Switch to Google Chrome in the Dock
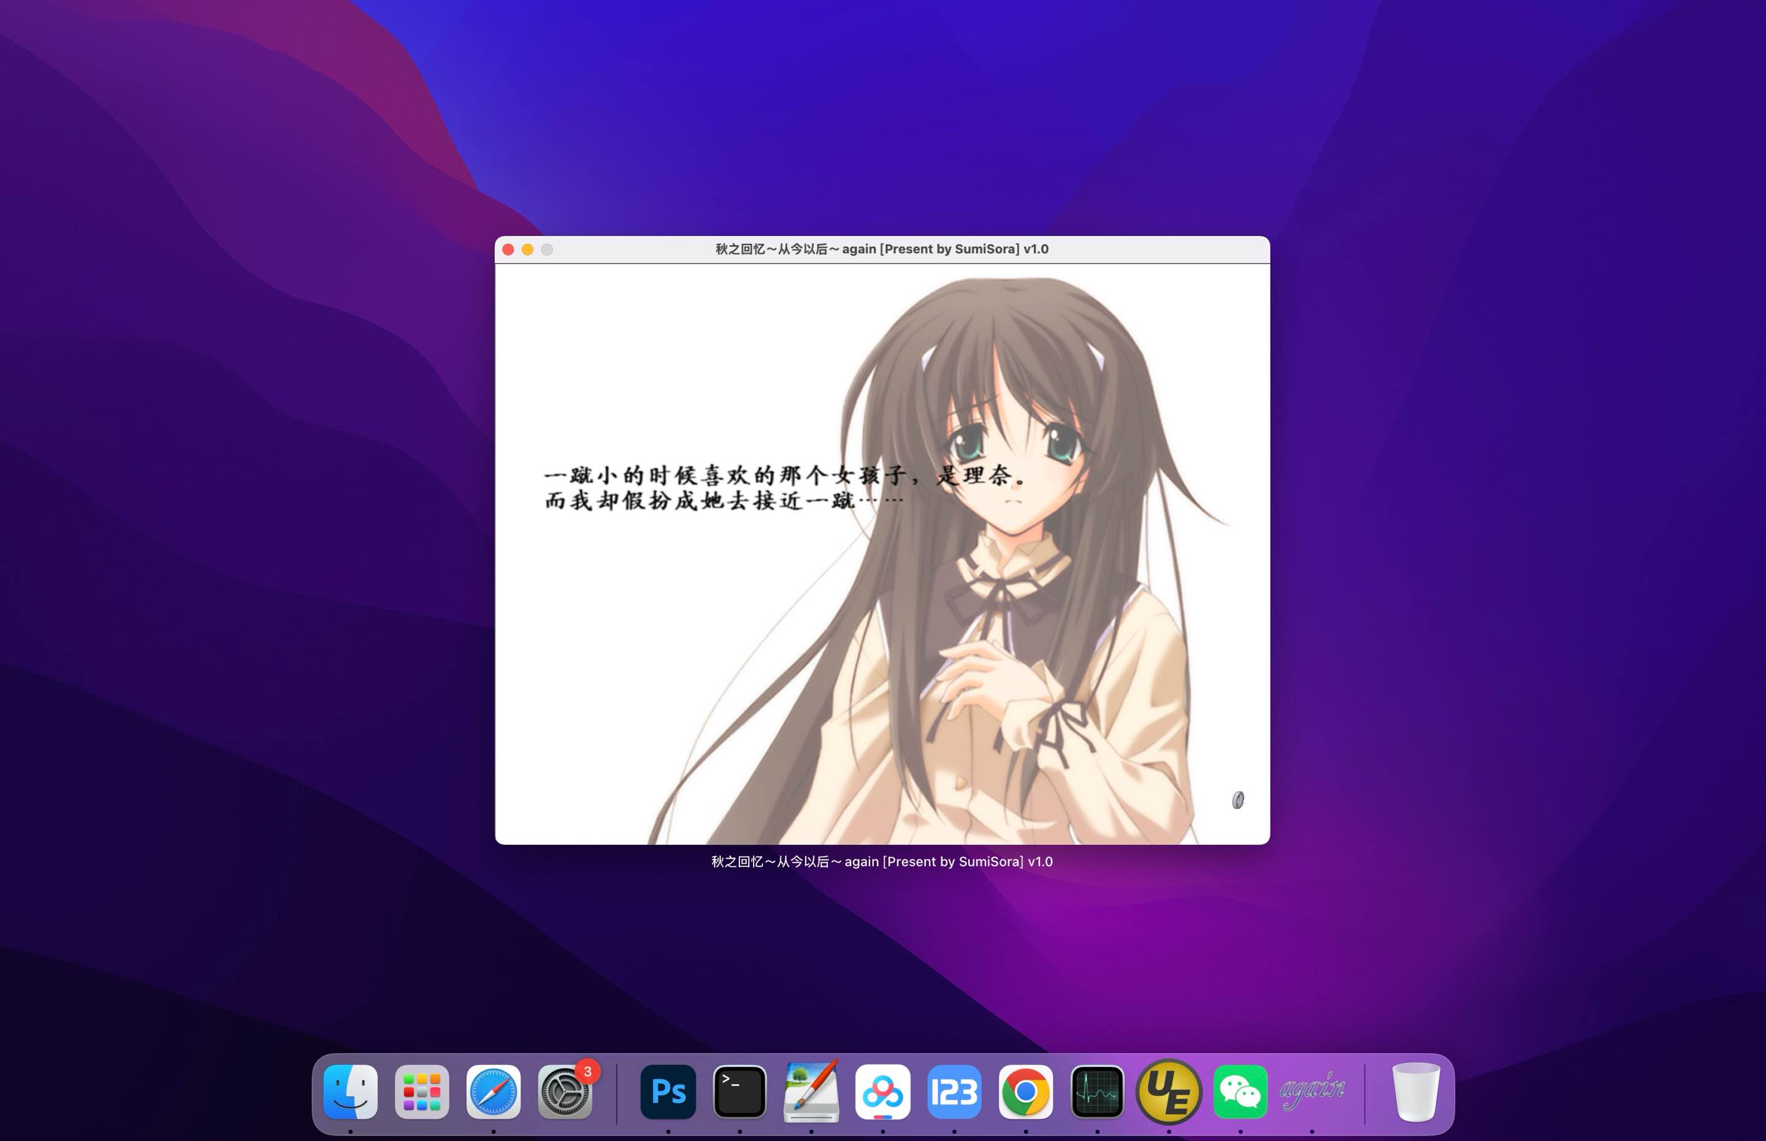The height and width of the screenshot is (1141, 1766). click(1025, 1091)
